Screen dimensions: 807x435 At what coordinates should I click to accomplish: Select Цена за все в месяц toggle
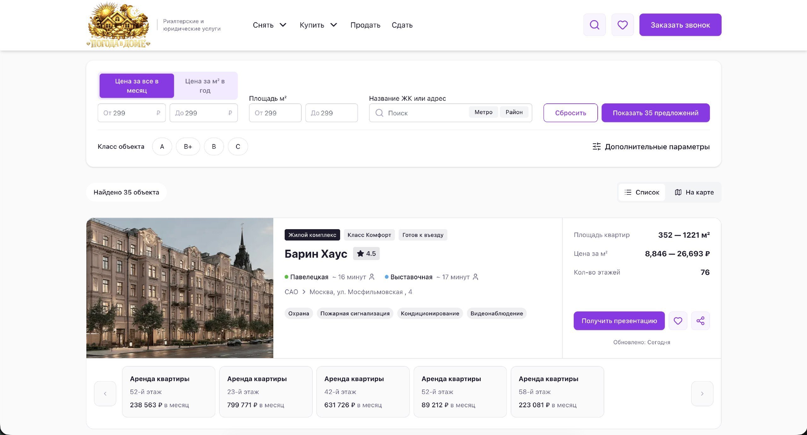click(x=136, y=86)
